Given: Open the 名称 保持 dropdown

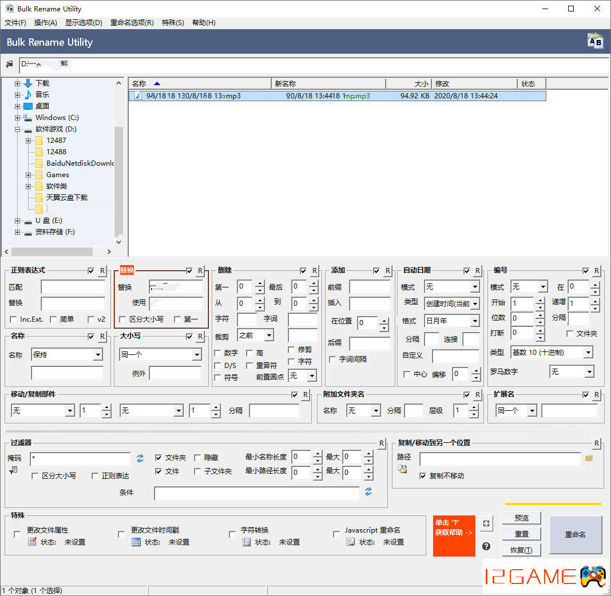Looking at the screenshot, I should 98,355.
